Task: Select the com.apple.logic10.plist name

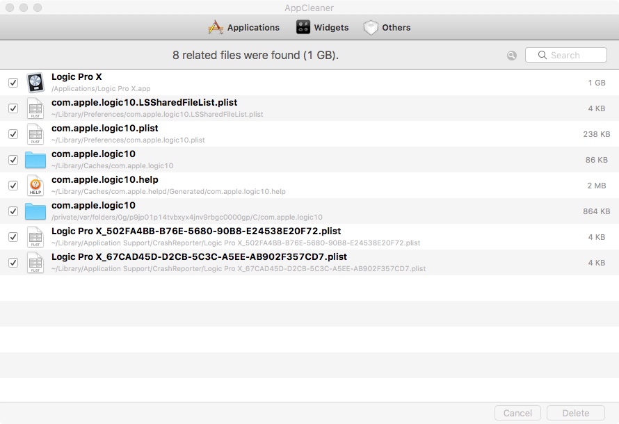Action: pos(104,128)
